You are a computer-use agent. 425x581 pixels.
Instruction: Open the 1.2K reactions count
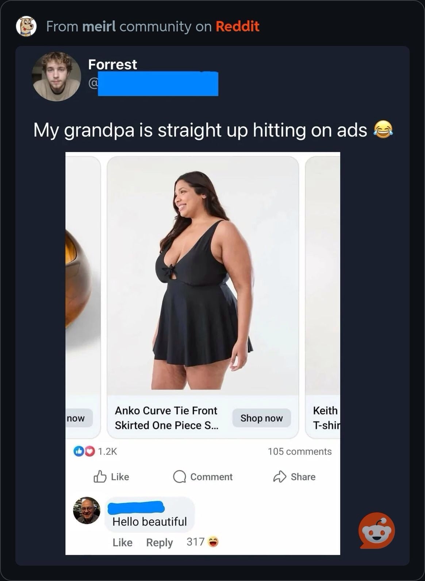tap(107, 451)
